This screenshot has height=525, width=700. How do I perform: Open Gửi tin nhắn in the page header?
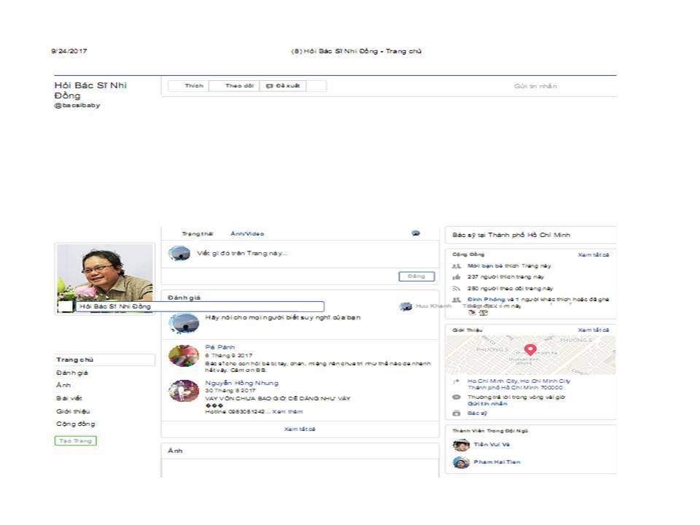535,86
